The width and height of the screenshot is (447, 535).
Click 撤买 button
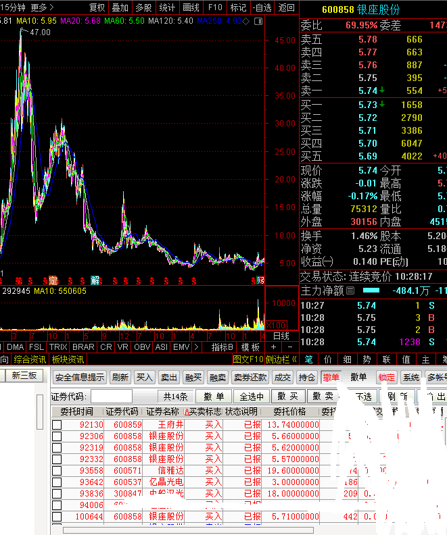point(288,397)
